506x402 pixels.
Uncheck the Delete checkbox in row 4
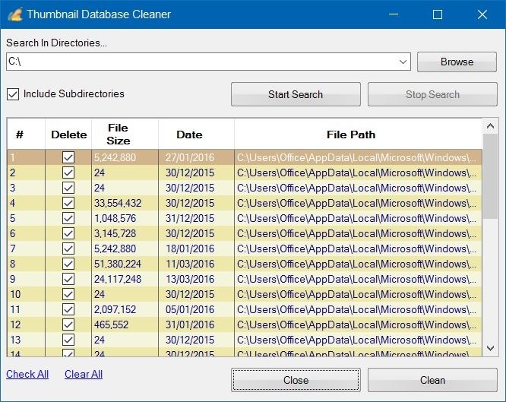coord(68,203)
